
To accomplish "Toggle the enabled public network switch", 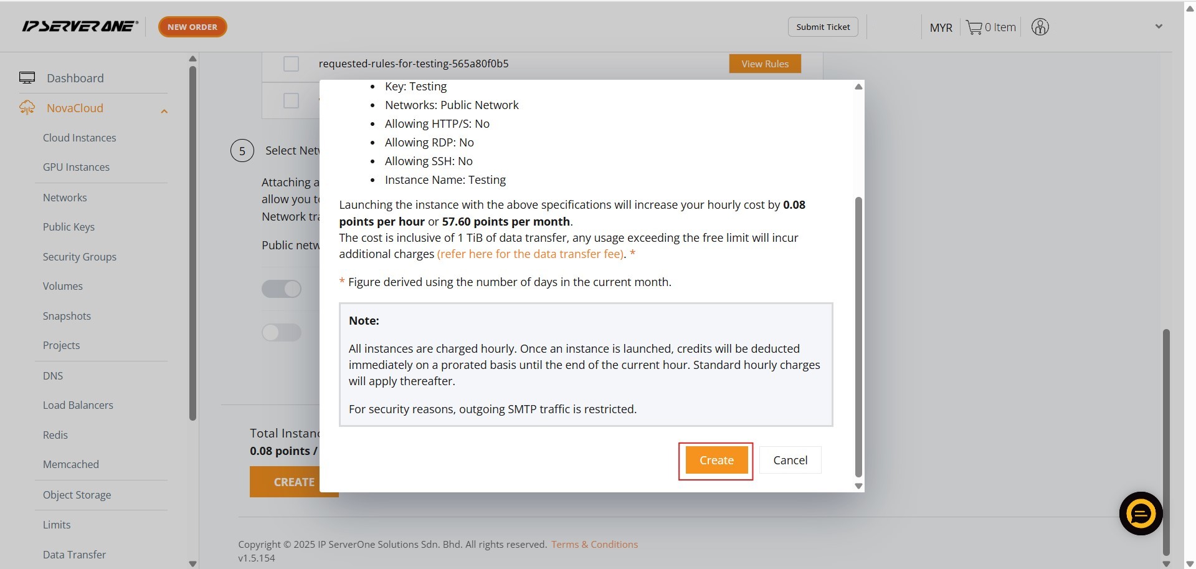I will point(282,289).
